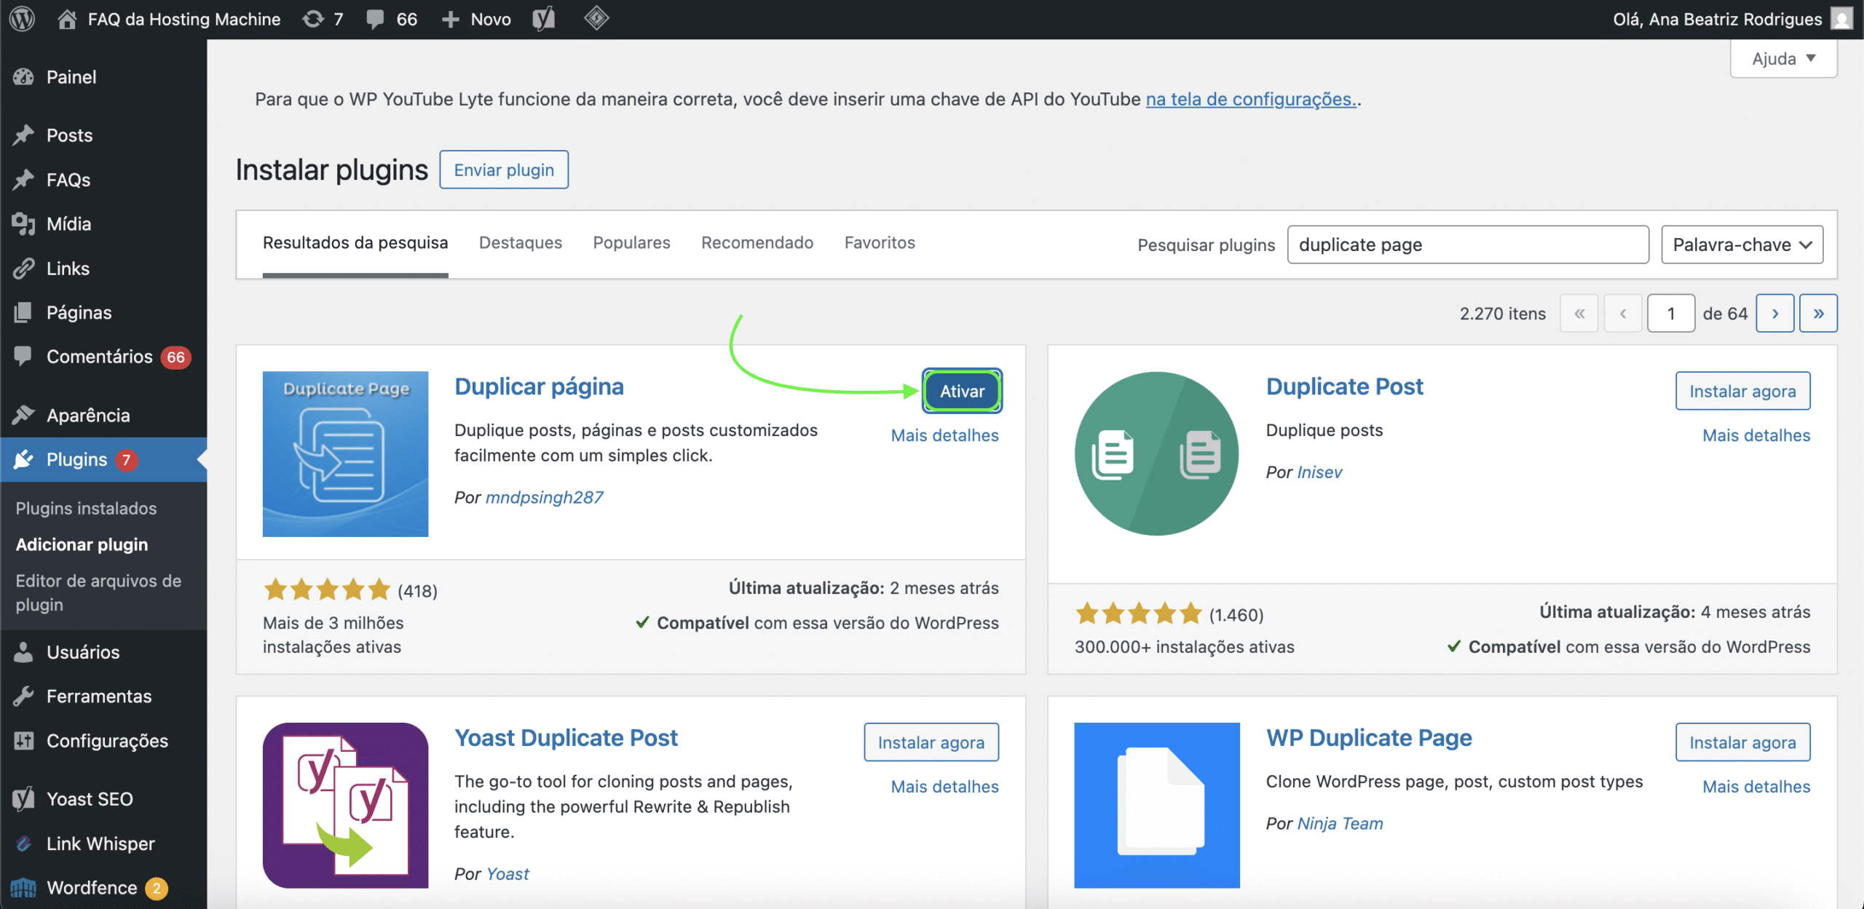Expand the Ajuda help panel
This screenshot has width=1864, height=909.
(1784, 58)
